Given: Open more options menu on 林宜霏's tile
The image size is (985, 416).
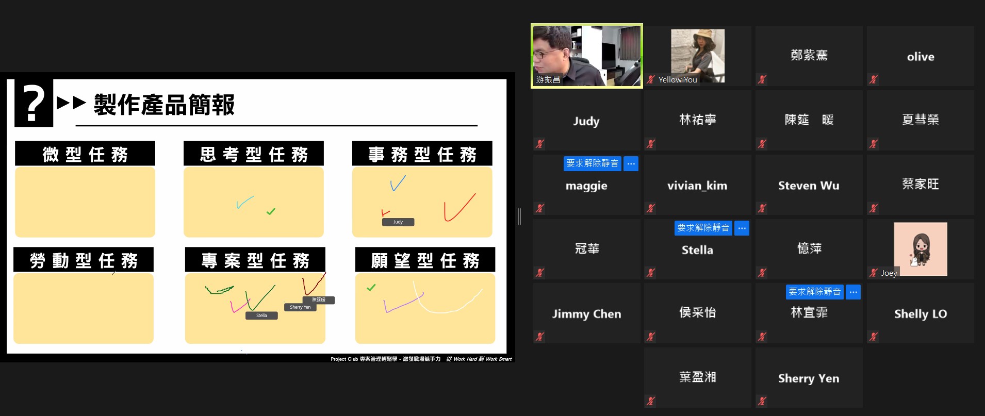Looking at the screenshot, I should tap(853, 292).
